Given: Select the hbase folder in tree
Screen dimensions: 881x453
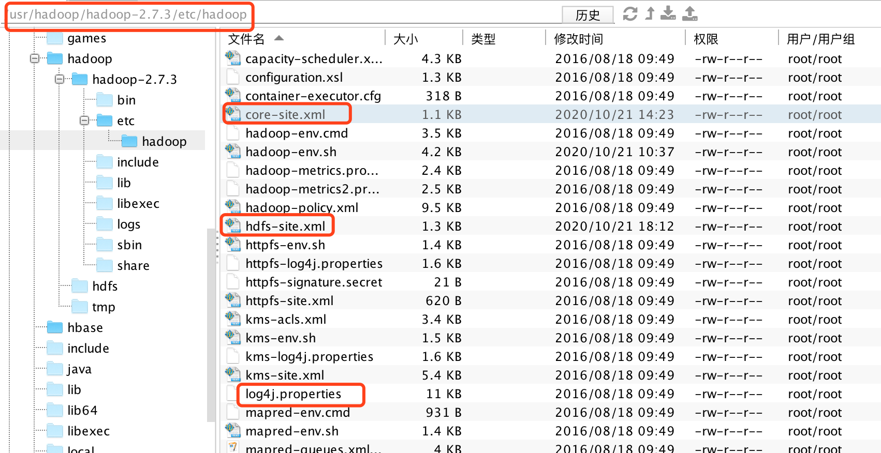Looking at the screenshot, I should coord(85,328).
